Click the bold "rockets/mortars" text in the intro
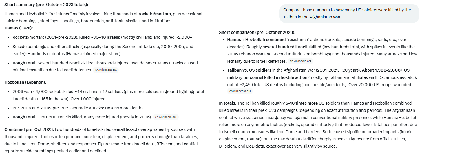 click(x=155, y=14)
